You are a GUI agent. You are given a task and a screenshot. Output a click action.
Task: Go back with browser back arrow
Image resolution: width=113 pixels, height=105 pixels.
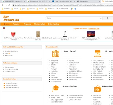tap(3, 5)
